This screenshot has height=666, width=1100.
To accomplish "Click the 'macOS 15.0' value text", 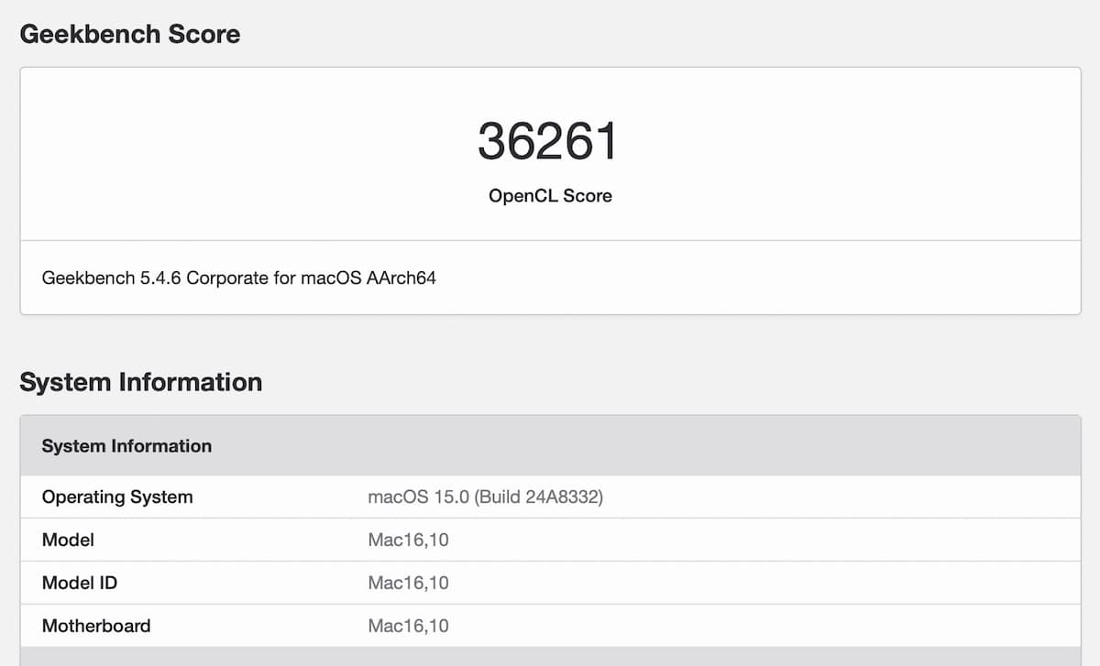I will (418, 497).
